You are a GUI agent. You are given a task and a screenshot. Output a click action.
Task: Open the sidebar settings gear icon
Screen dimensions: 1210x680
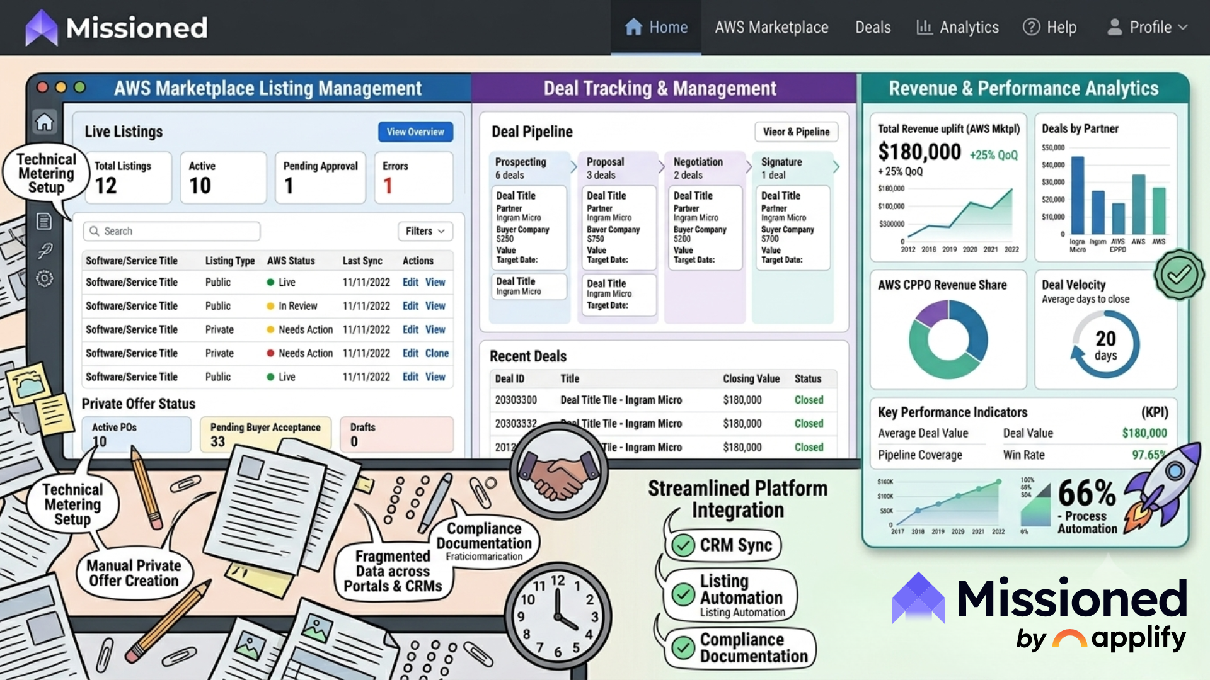(45, 278)
